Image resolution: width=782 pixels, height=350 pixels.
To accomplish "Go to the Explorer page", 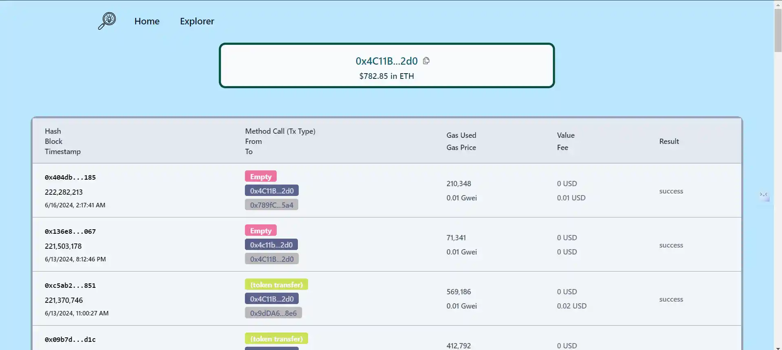I will click(197, 21).
